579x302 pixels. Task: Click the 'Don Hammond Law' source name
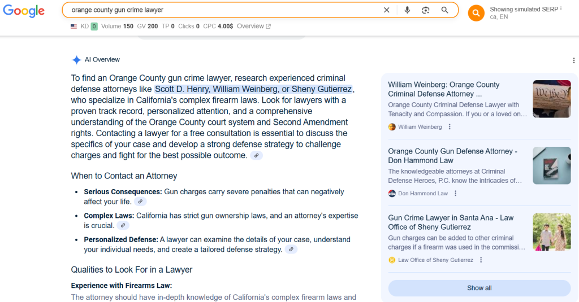coord(423,193)
